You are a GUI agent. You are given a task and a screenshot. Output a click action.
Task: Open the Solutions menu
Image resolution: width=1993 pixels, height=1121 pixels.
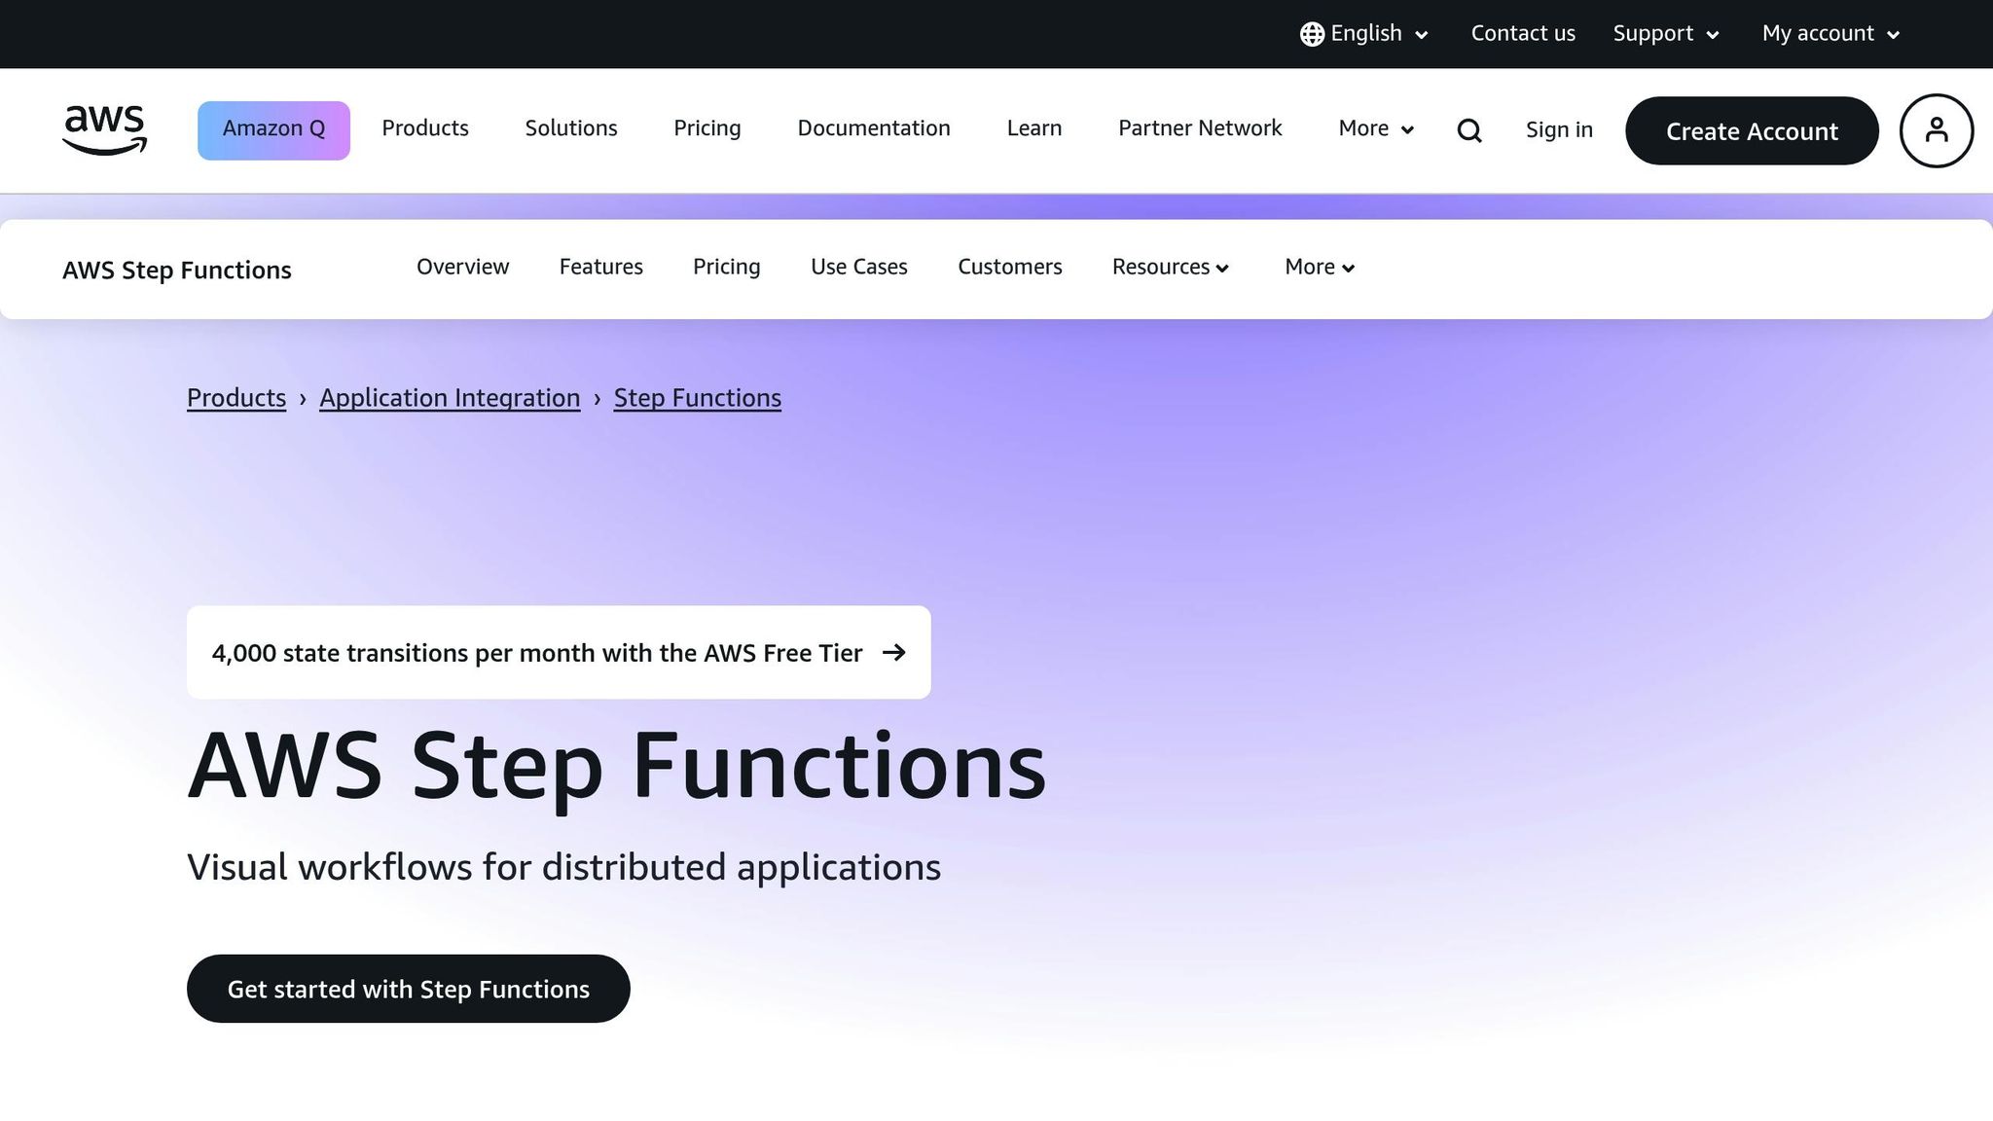click(x=571, y=128)
